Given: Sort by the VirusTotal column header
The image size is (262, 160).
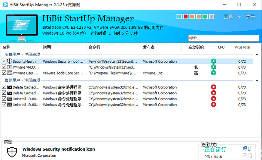Looking at the screenshot, I should [x=243, y=47].
